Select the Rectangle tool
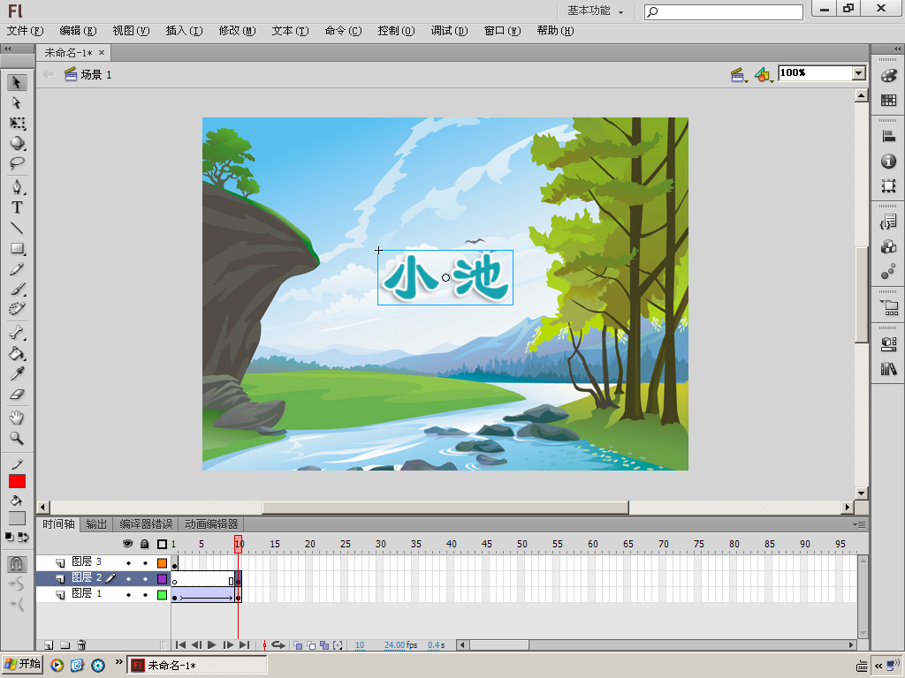This screenshot has height=678, width=905. (x=17, y=248)
